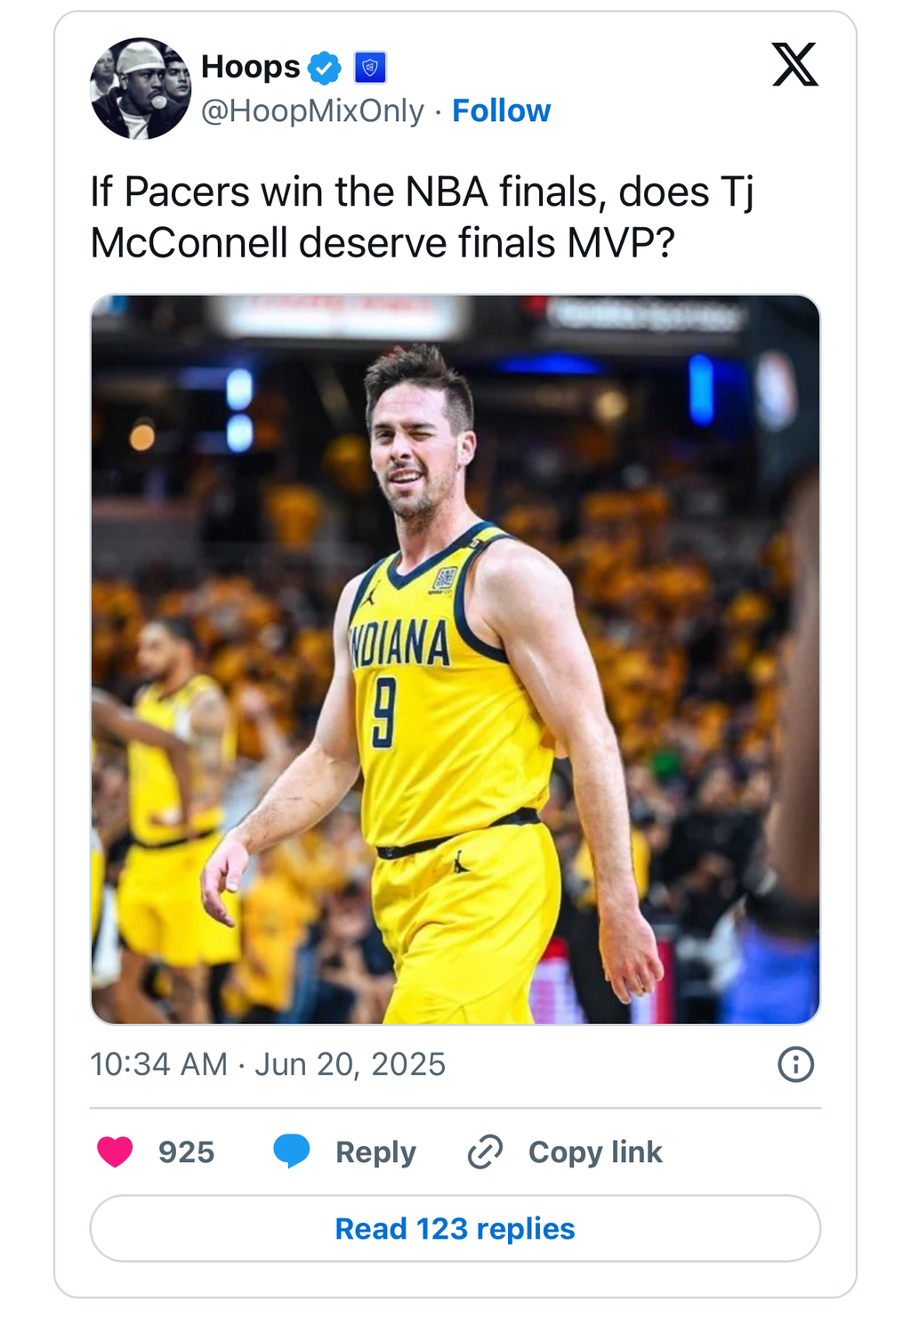Click the square shield affiliate badge
The height and width of the screenshot is (1342, 911).
[x=370, y=68]
